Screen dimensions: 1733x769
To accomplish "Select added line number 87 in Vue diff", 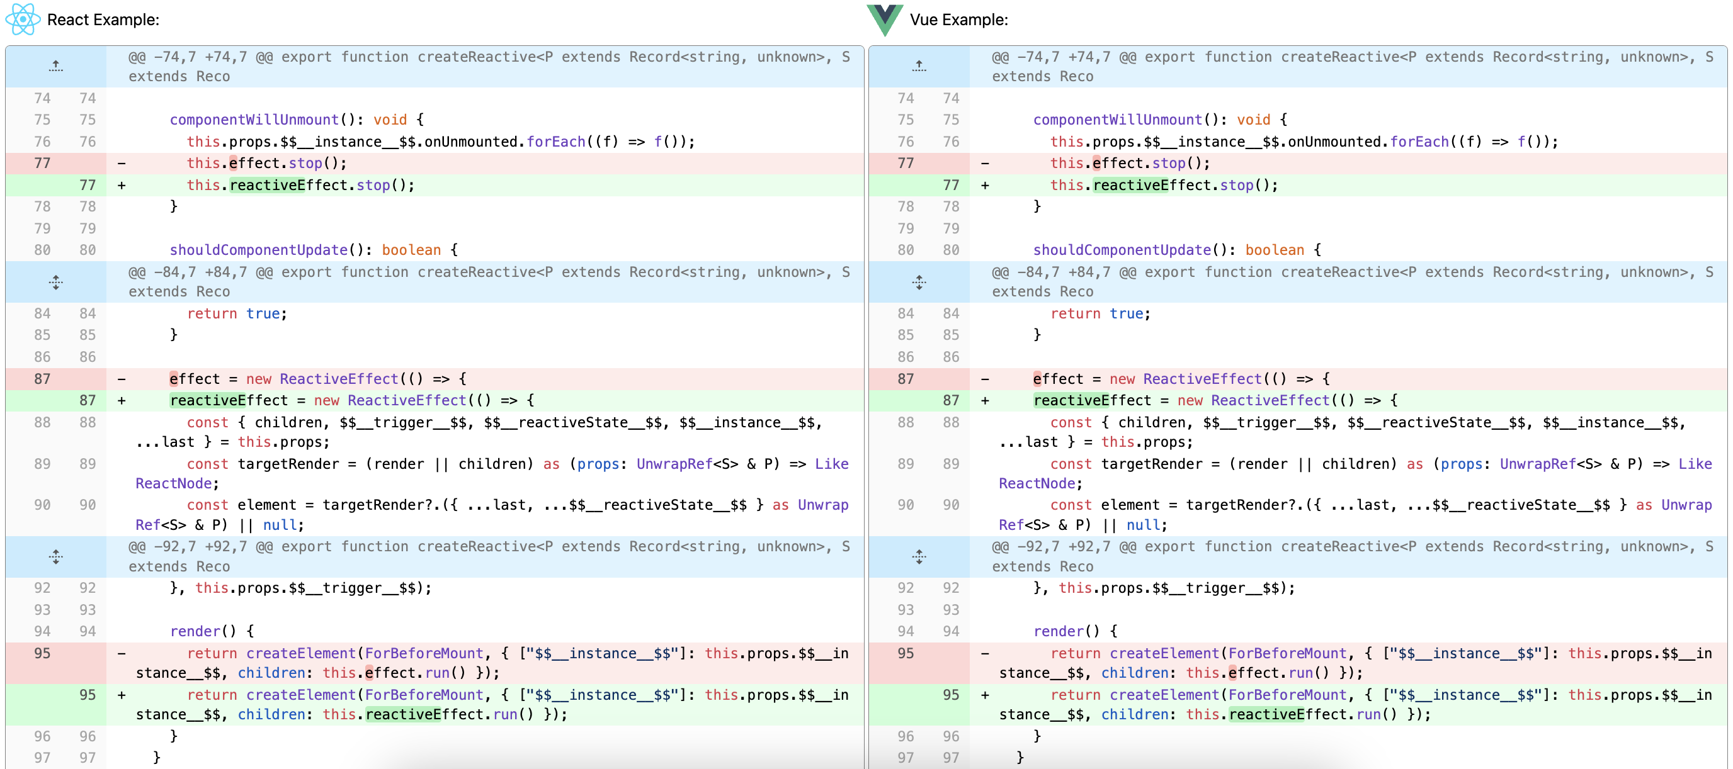I will tap(951, 400).
